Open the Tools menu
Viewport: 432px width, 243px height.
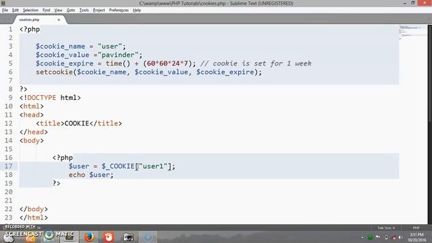[84, 10]
